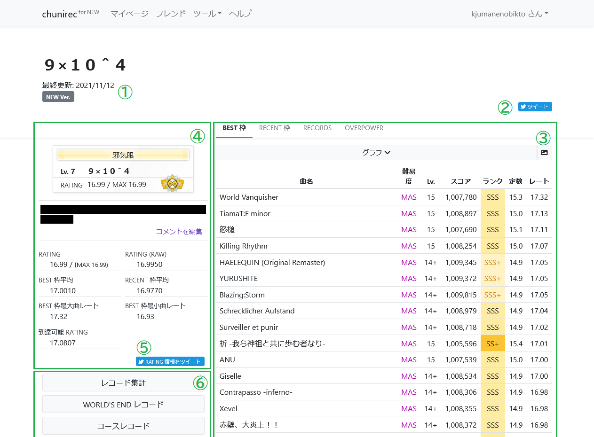Open the ツール dropdown menu
The width and height of the screenshot is (594, 437).
point(207,14)
